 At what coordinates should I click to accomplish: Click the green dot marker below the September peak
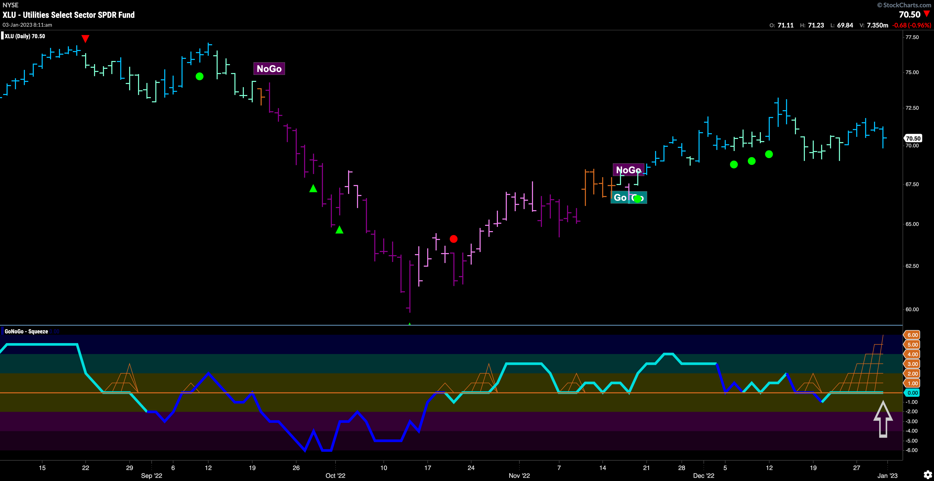coord(199,76)
